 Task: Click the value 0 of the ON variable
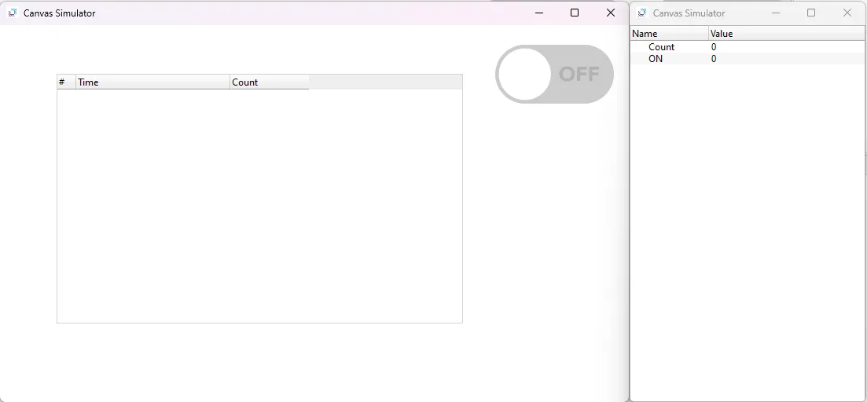coord(714,59)
